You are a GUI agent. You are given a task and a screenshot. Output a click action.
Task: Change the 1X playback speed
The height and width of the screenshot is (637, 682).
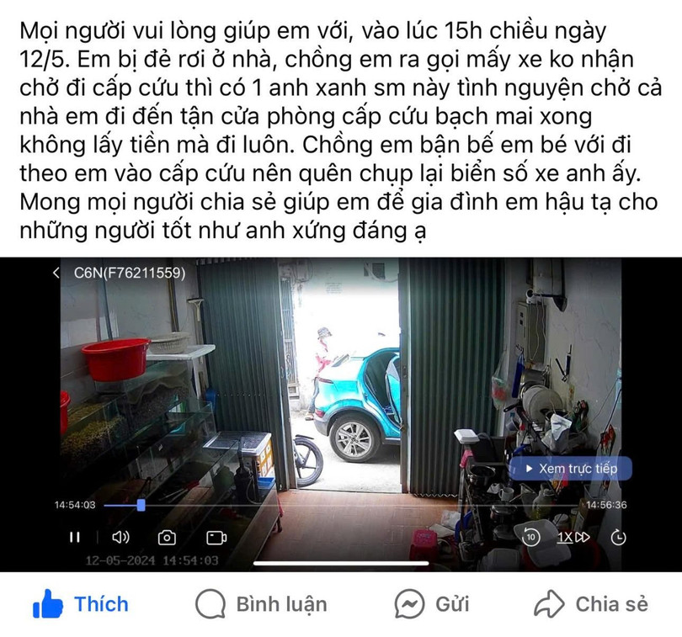[573, 538]
